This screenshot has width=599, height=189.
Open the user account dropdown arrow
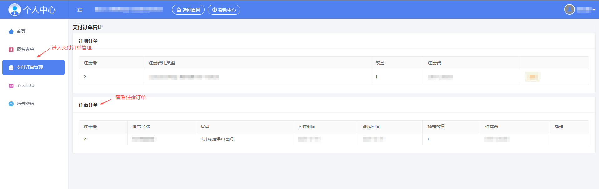pos(594,10)
